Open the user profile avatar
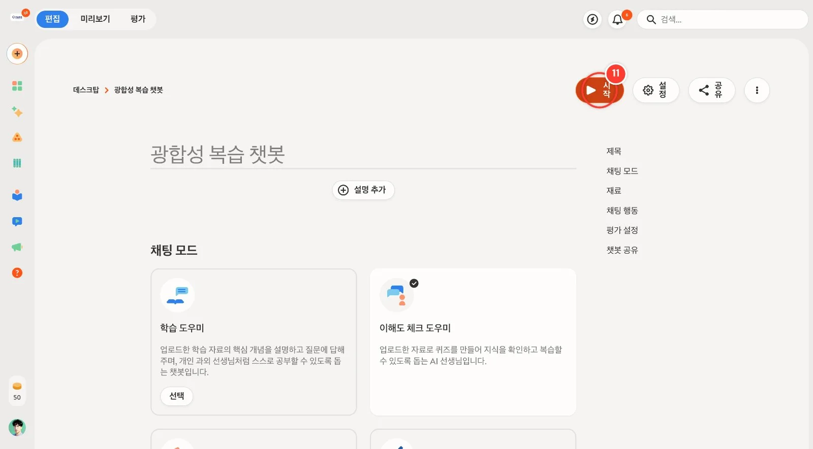 tap(17, 428)
